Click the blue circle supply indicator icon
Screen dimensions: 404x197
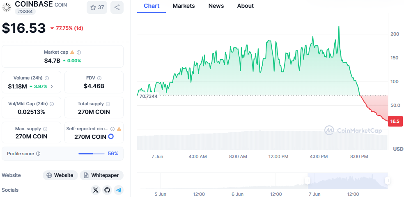click(111, 136)
